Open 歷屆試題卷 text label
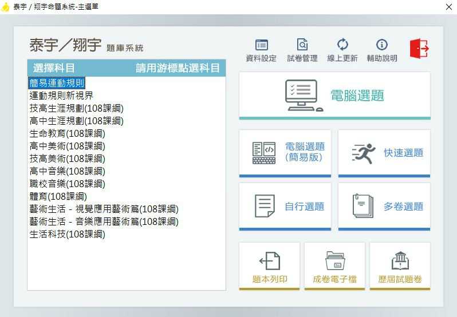This screenshot has height=317, width=457. coord(400,279)
